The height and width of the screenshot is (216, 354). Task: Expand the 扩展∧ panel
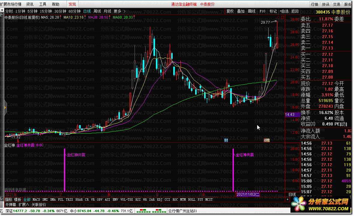24,205
